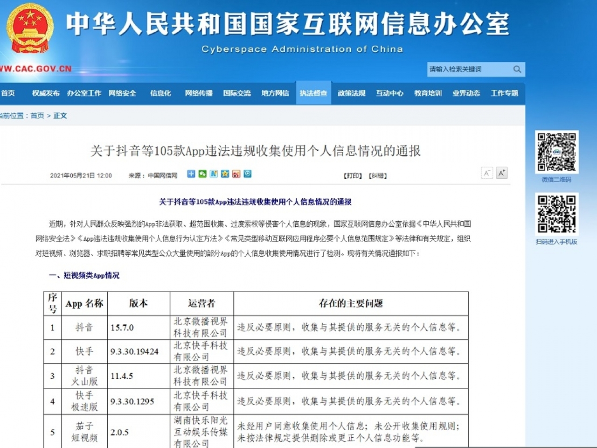Click the search magnifier icon
Screen dimensions: 597x448
coord(517,69)
